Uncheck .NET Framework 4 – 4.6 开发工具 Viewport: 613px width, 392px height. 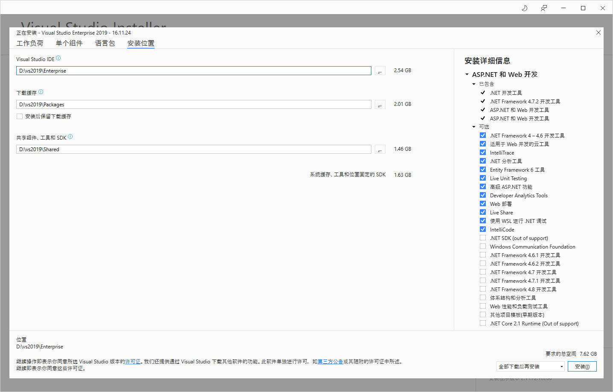point(483,135)
